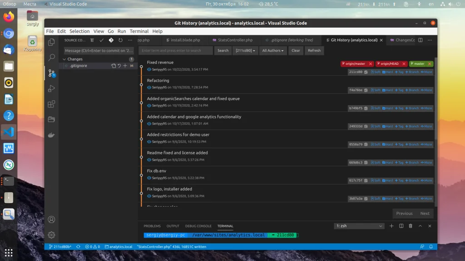This screenshot has width=465, height=261.
Task: Open the All Authors dropdown
Action: point(273,51)
